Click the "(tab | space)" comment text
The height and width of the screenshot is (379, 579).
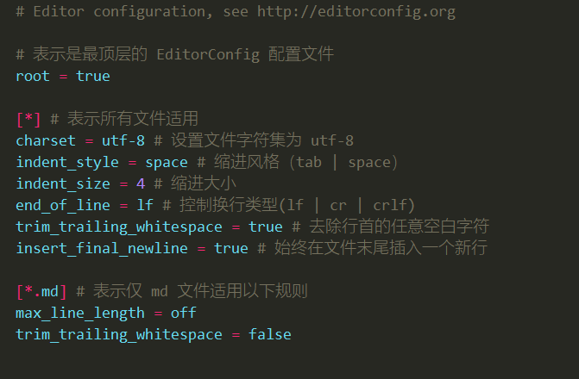pyautogui.click(x=343, y=162)
